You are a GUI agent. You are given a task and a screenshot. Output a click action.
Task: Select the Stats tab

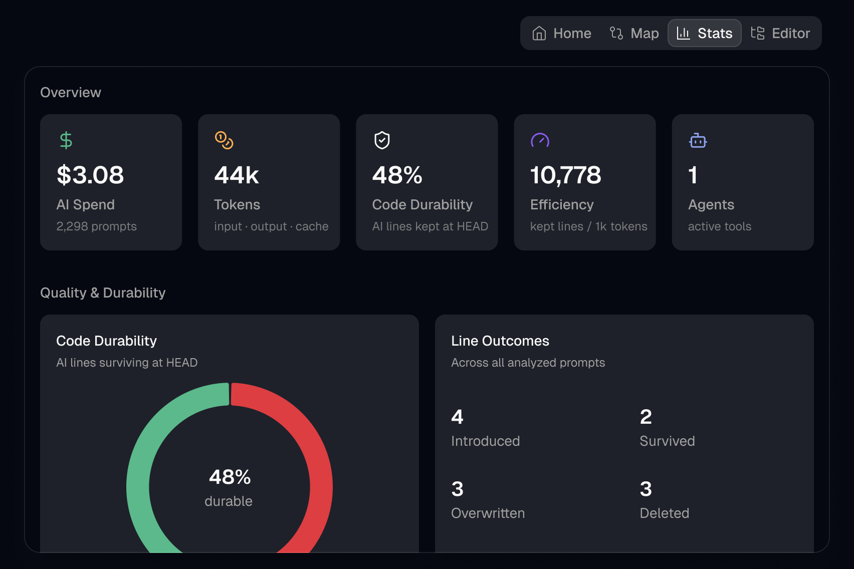[704, 33]
